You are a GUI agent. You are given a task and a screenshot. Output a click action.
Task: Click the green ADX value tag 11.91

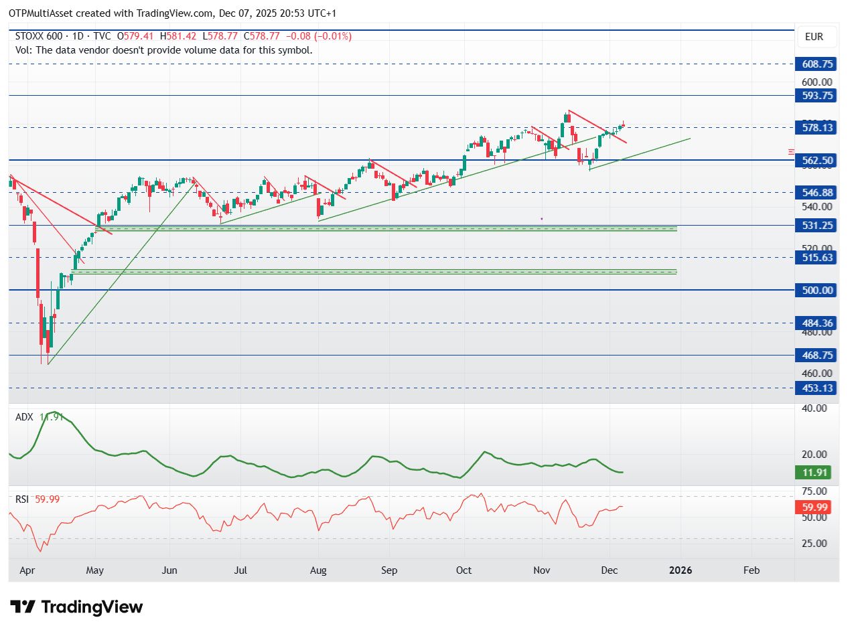(817, 473)
